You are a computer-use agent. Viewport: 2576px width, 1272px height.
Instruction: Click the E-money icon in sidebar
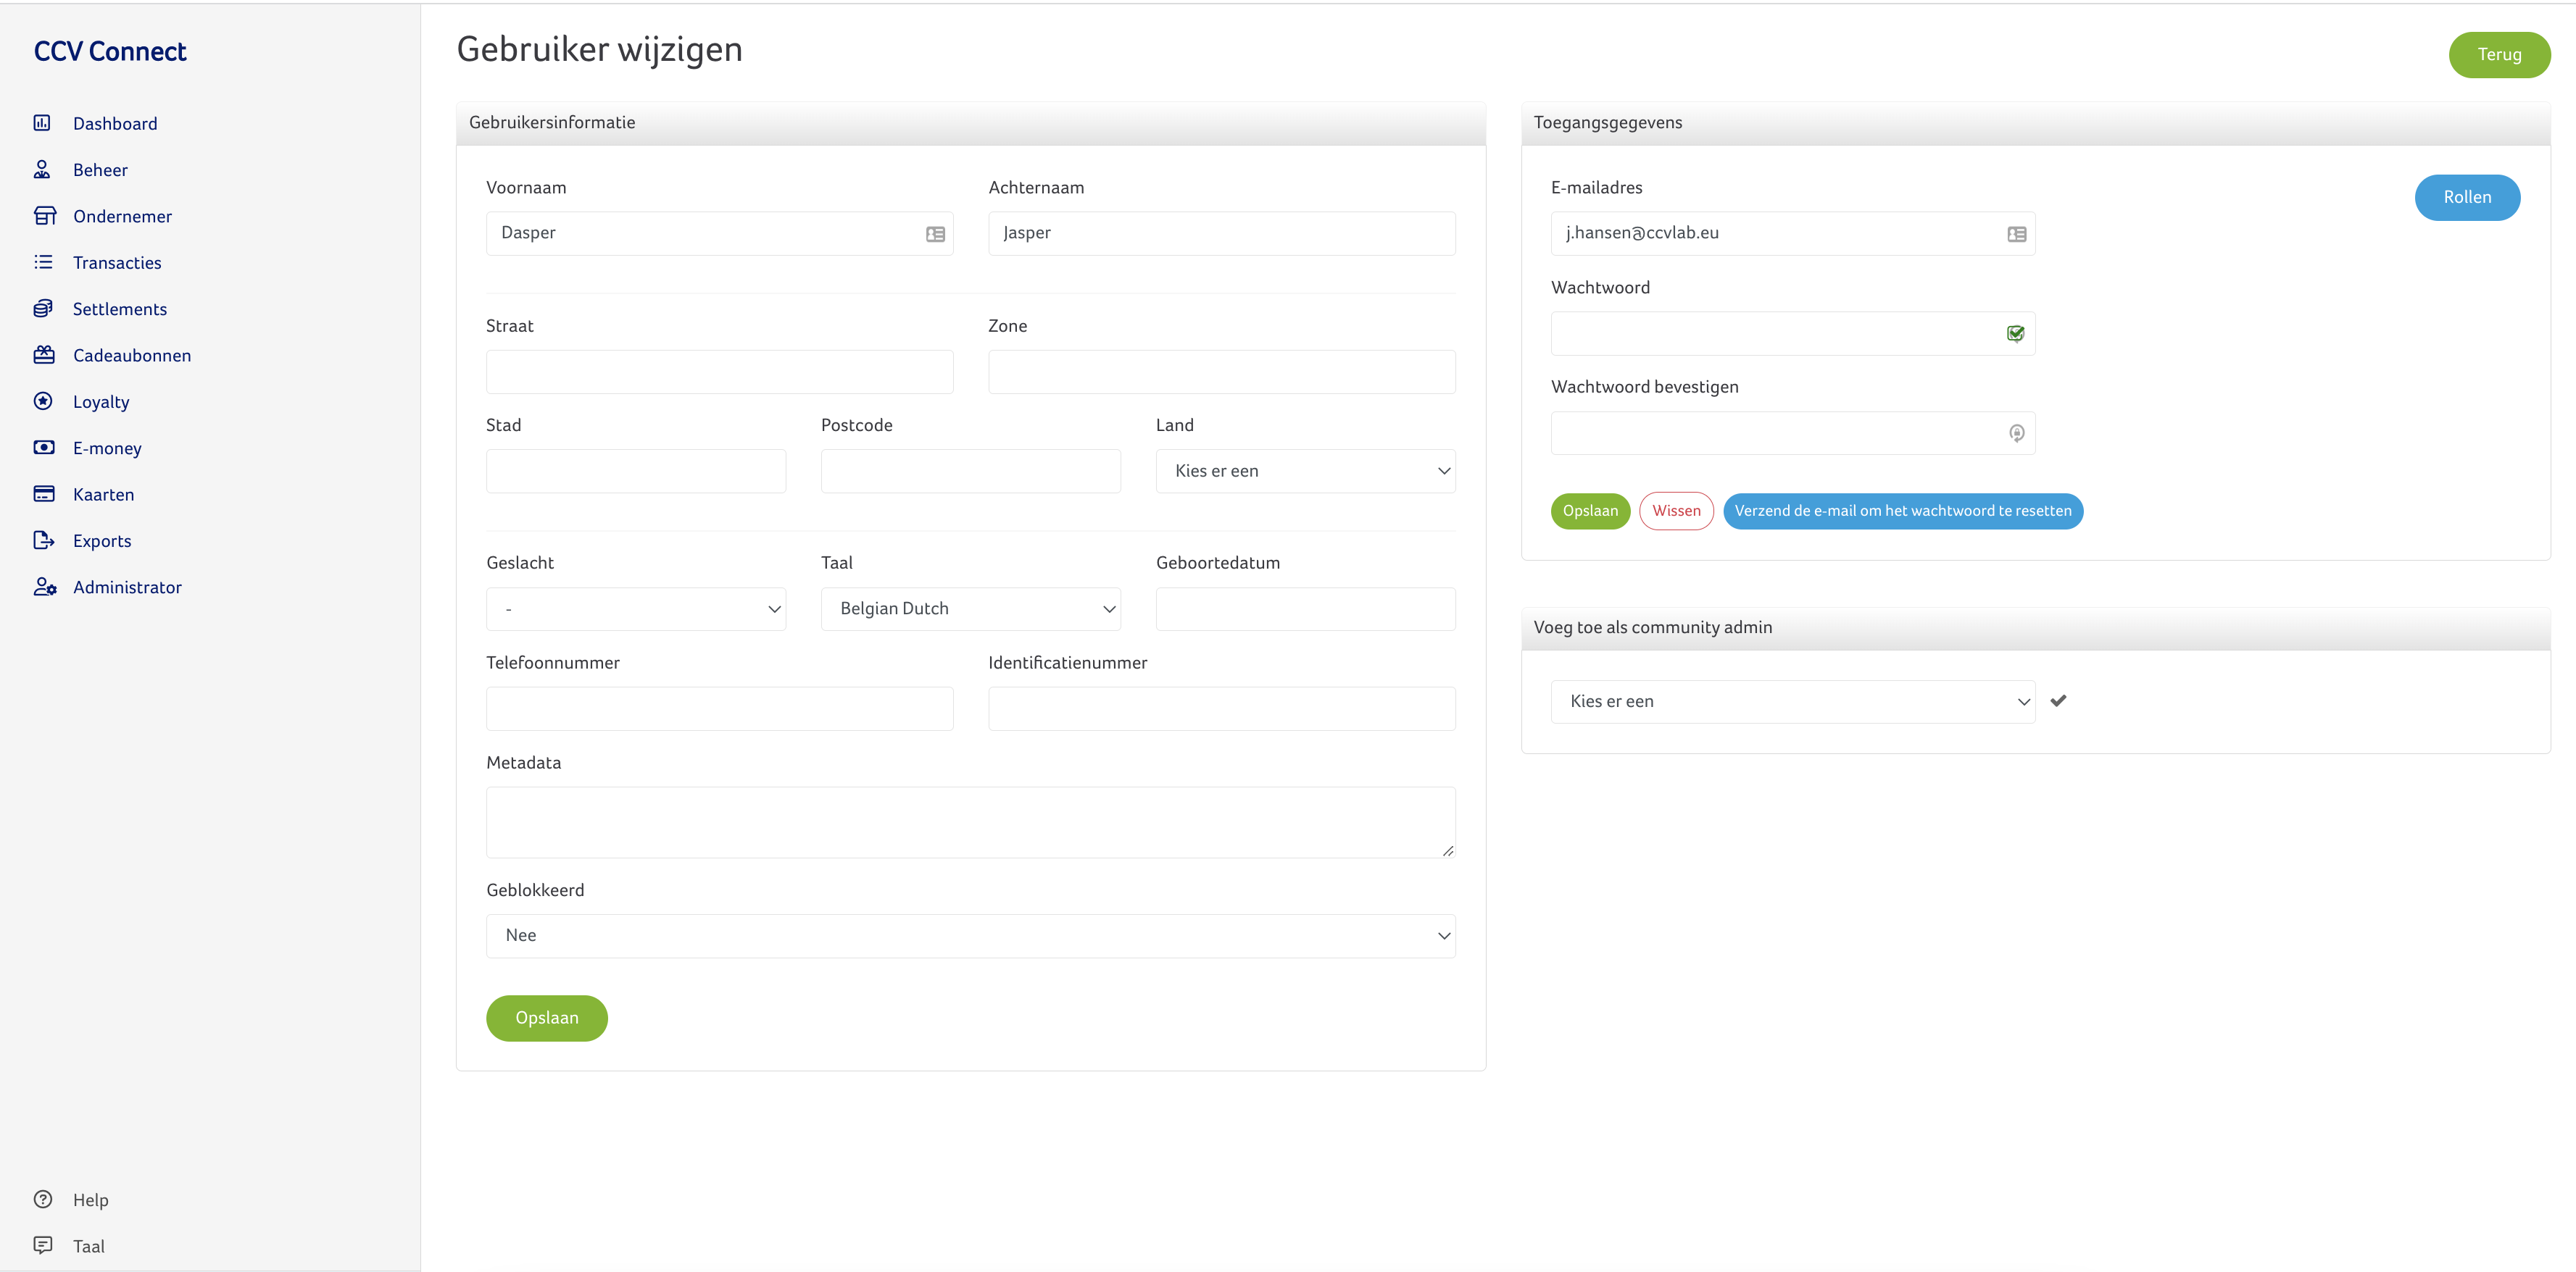[x=44, y=448]
